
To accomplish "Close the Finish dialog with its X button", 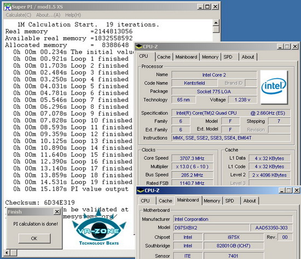I will pos(57,211).
